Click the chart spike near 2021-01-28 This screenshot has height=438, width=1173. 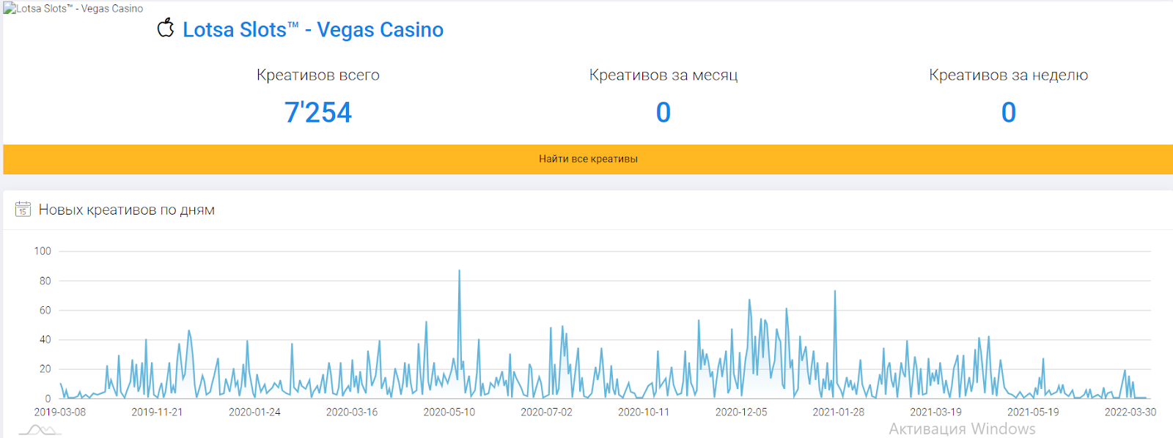click(835, 292)
